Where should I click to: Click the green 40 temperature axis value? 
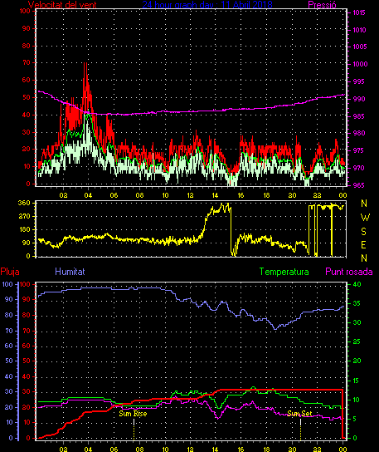[x=357, y=284]
